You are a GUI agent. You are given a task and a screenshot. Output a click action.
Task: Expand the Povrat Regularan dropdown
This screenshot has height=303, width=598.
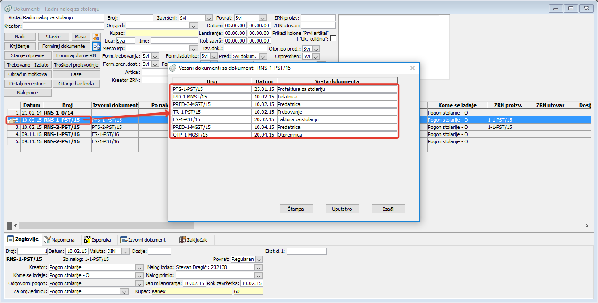coord(259,259)
